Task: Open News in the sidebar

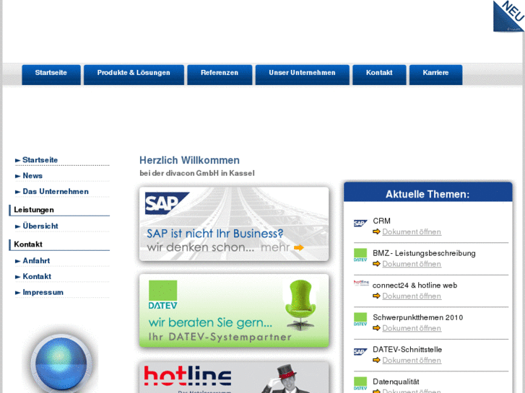Action: [32, 176]
